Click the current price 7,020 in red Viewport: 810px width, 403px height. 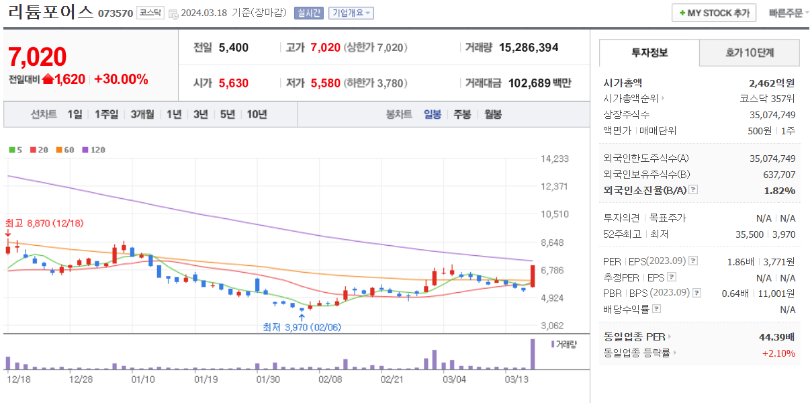click(x=38, y=57)
